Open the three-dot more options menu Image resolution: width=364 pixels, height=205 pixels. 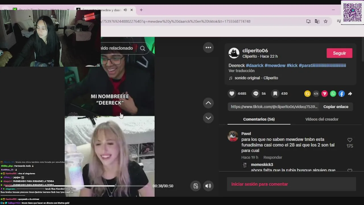click(208, 48)
